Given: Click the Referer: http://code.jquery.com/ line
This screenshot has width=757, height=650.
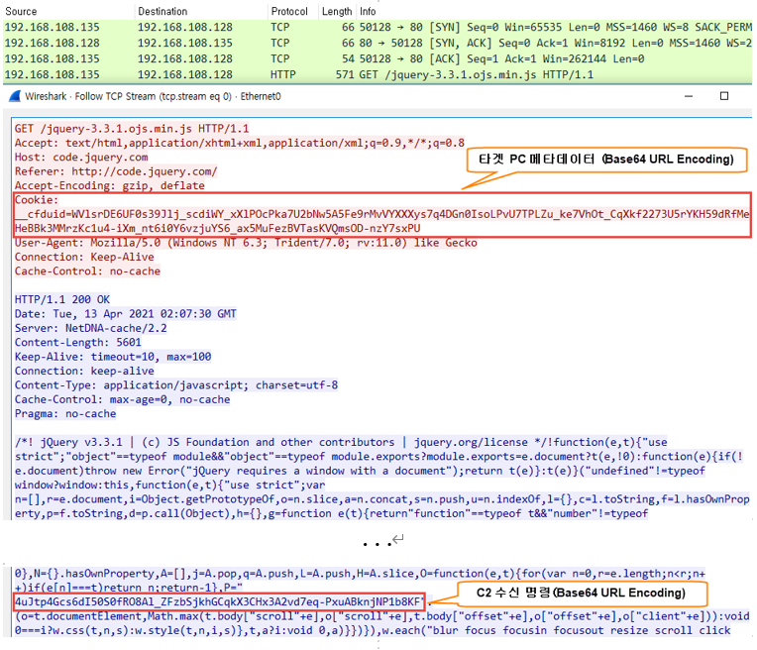Looking at the screenshot, I should [x=116, y=171].
